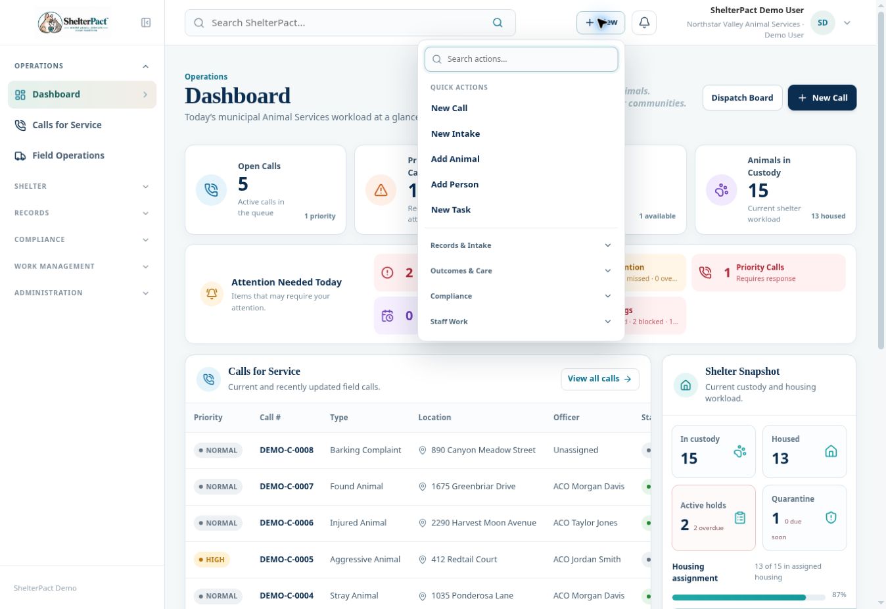
Task: Click the Shelter Snapshot house icon
Action: click(686, 385)
